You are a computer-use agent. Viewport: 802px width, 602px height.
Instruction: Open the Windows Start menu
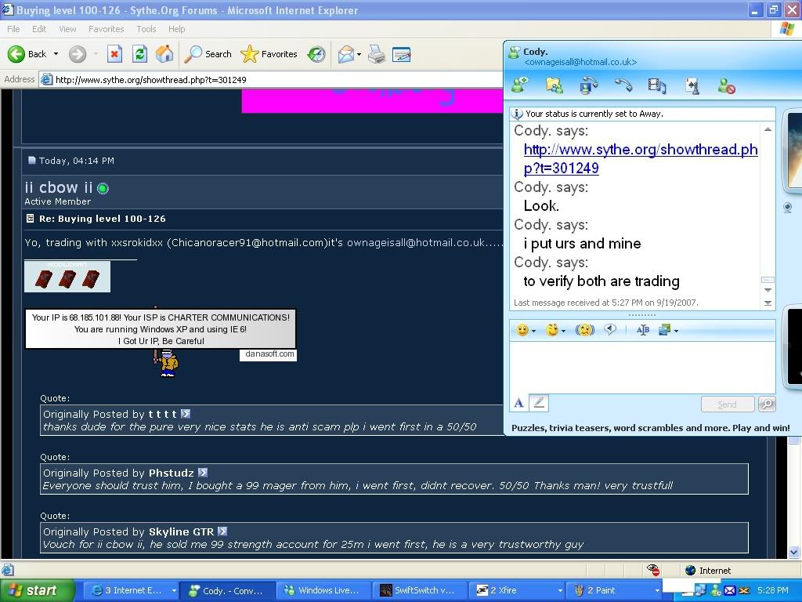pyautogui.click(x=37, y=591)
